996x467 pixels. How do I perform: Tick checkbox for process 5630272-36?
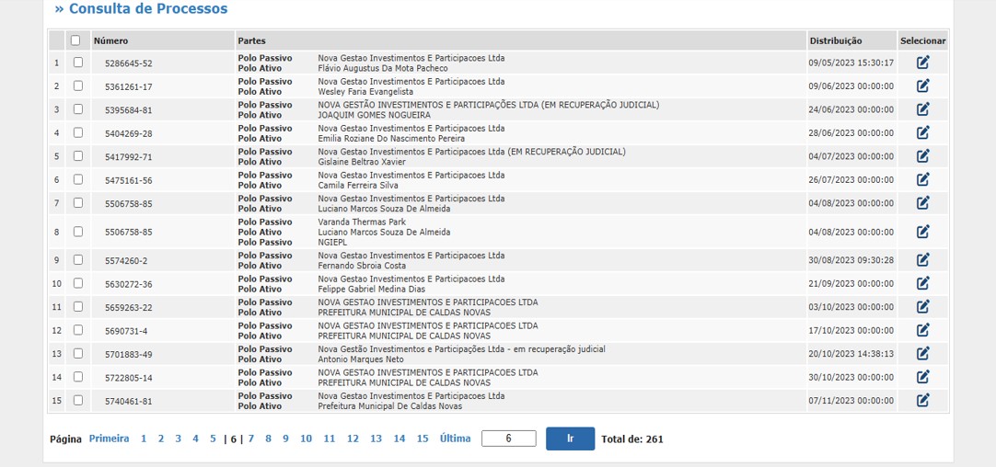pos(78,283)
